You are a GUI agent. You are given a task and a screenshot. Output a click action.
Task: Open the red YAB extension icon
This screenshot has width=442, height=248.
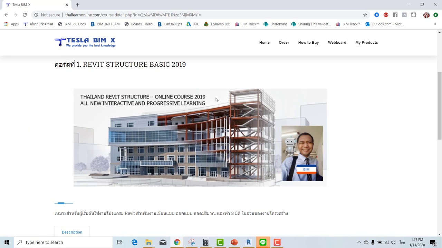pyautogui.click(x=386, y=15)
